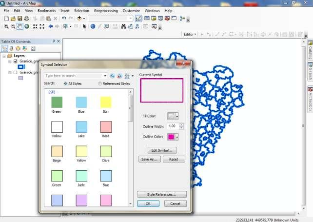Open the Editor dropdown menu
The height and width of the screenshot is (222, 313).
[x=190, y=34]
